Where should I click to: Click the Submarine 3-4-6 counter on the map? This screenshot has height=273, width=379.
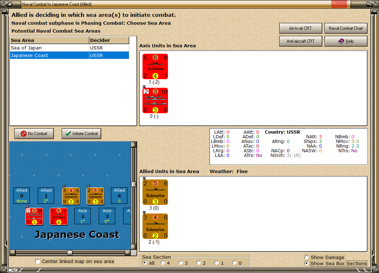click(x=71, y=196)
